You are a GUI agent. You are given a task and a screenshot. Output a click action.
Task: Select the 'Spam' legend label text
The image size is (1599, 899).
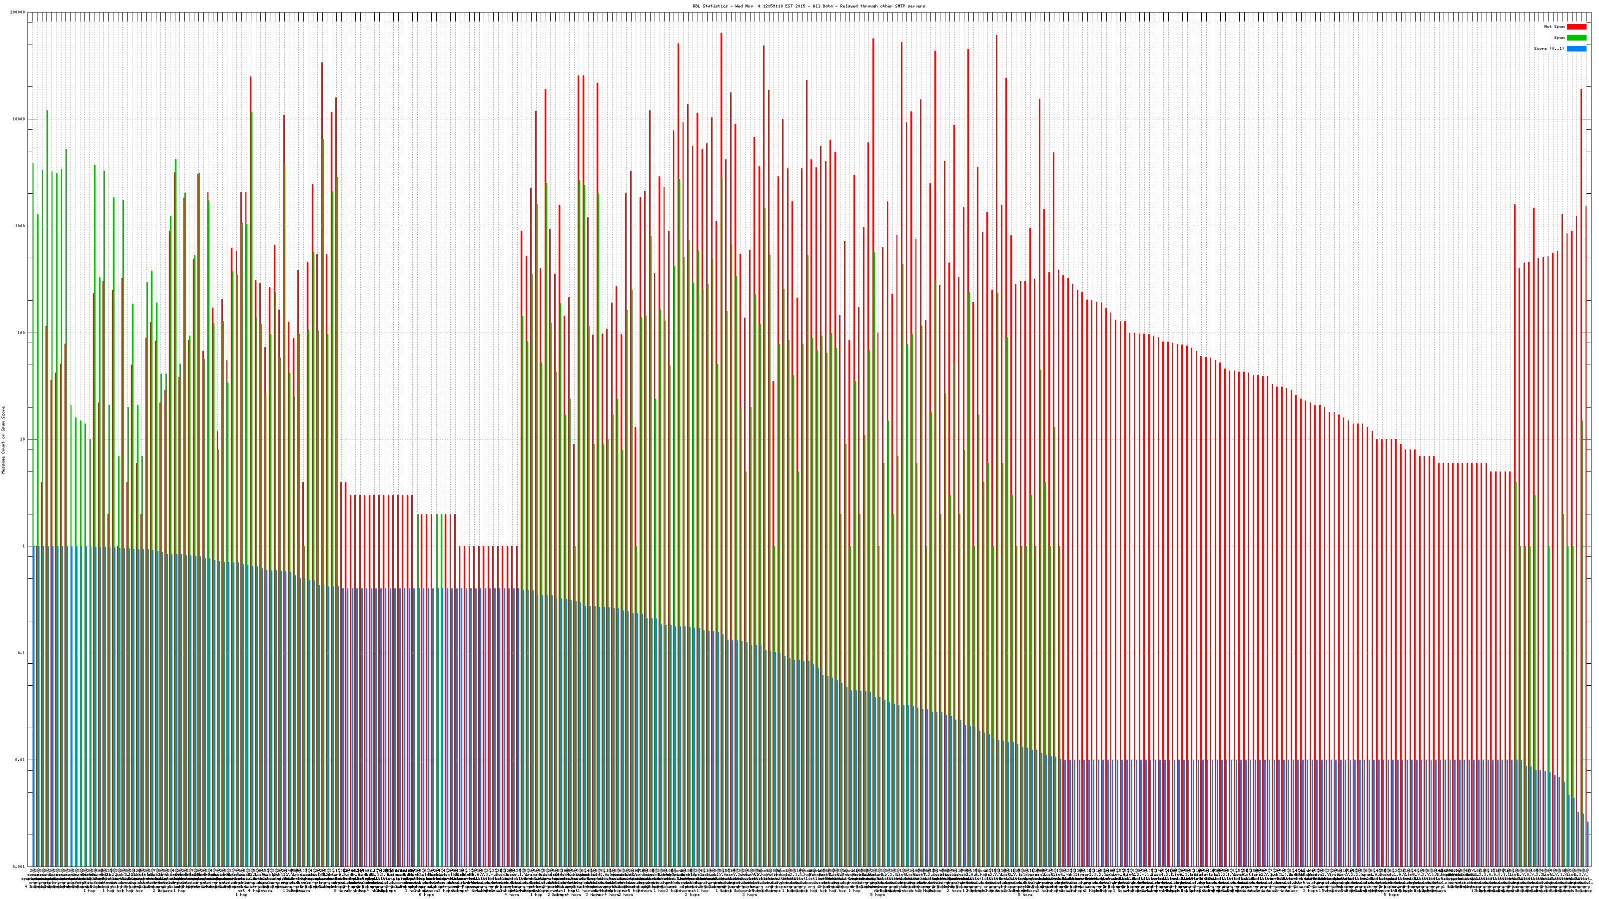click(x=1559, y=38)
